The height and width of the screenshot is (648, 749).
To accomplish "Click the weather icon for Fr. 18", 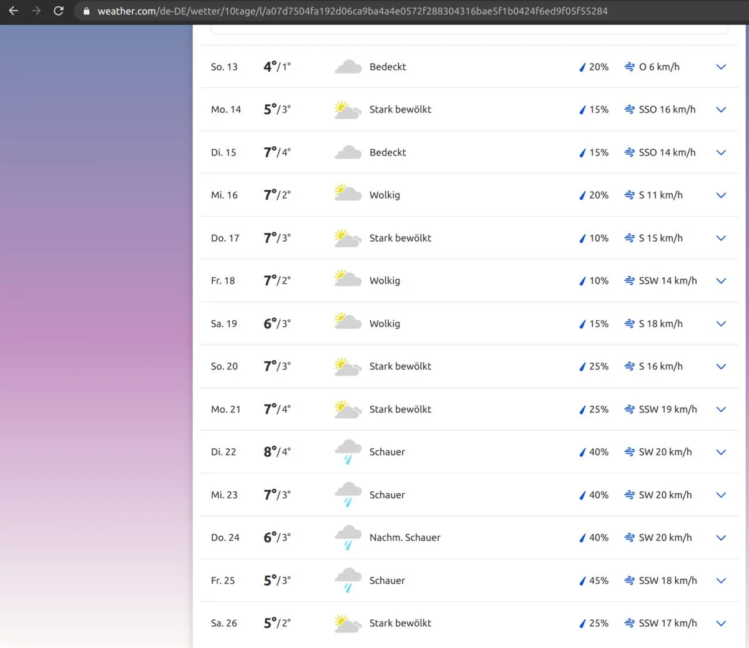I will pos(348,279).
